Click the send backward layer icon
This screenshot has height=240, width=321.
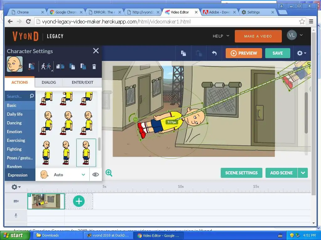coord(83,67)
